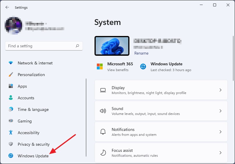Click the search magnifier icon
The height and width of the screenshot is (164, 235).
coord(77,46)
